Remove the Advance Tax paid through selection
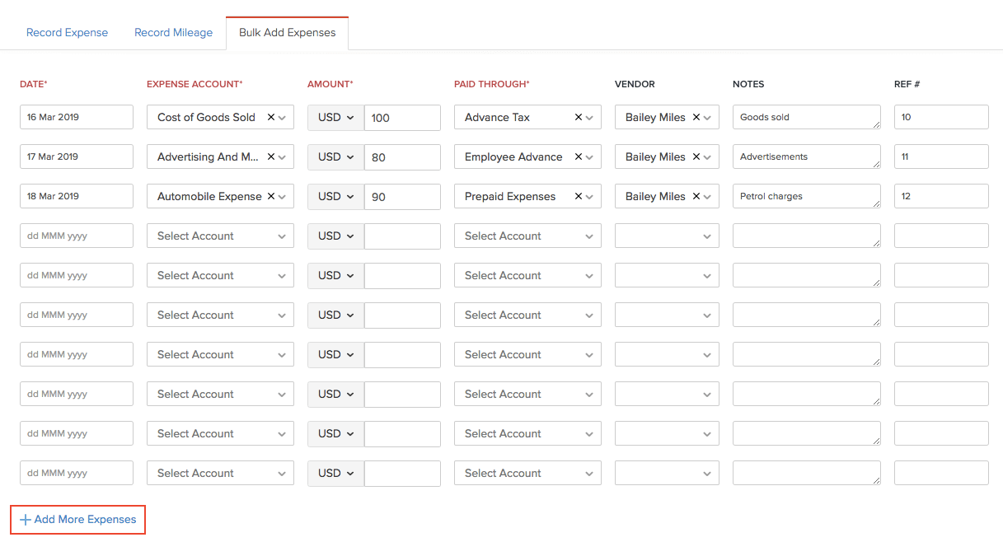This screenshot has width=1003, height=542. (577, 117)
